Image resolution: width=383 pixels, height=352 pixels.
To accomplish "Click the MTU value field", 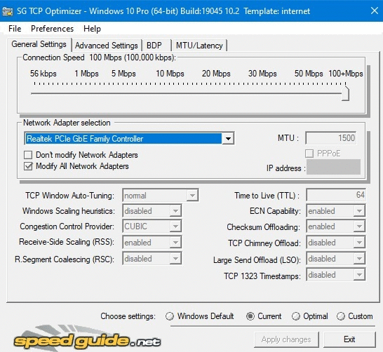I will (330, 138).
